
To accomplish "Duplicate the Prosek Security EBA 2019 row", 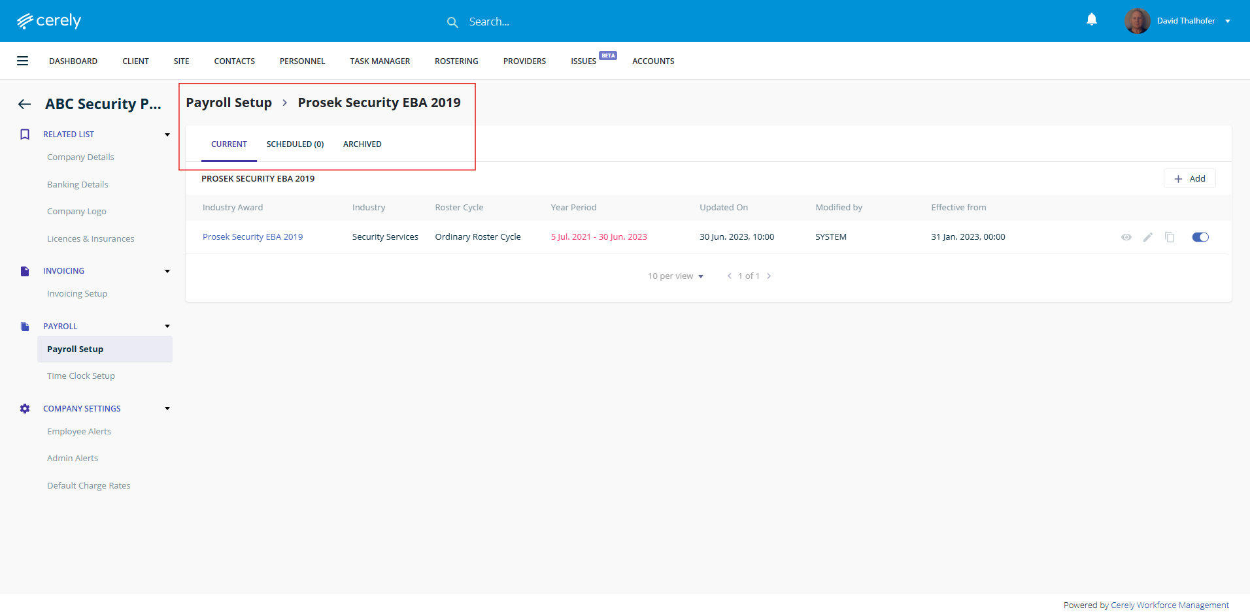I will [x=1170, y=237].
